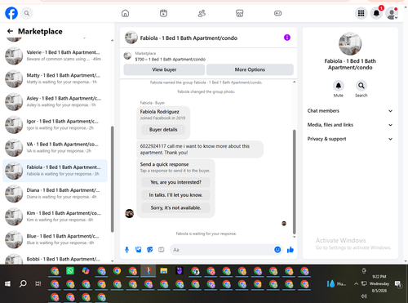The image size is (408, 303).
Task: Open Task View on the taskbar
Action: click(x=38, y=284)
